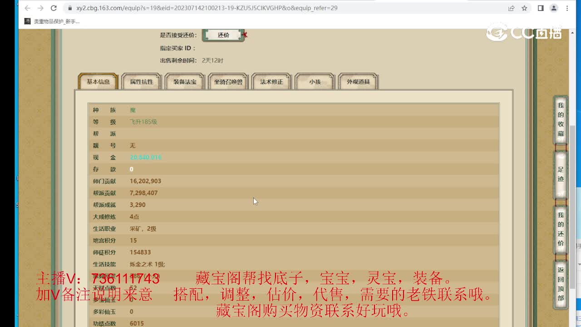The image size is (581, 327).
Task: Open the Chrome three-dot menu
Action: coord(567,8)
